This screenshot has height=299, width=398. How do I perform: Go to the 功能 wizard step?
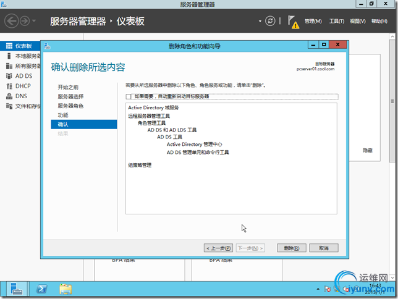pos(63,116)
